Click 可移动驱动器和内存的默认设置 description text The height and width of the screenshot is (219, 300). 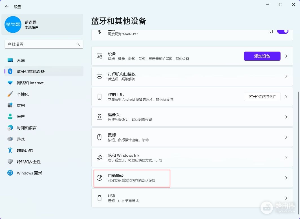[132, 180]
